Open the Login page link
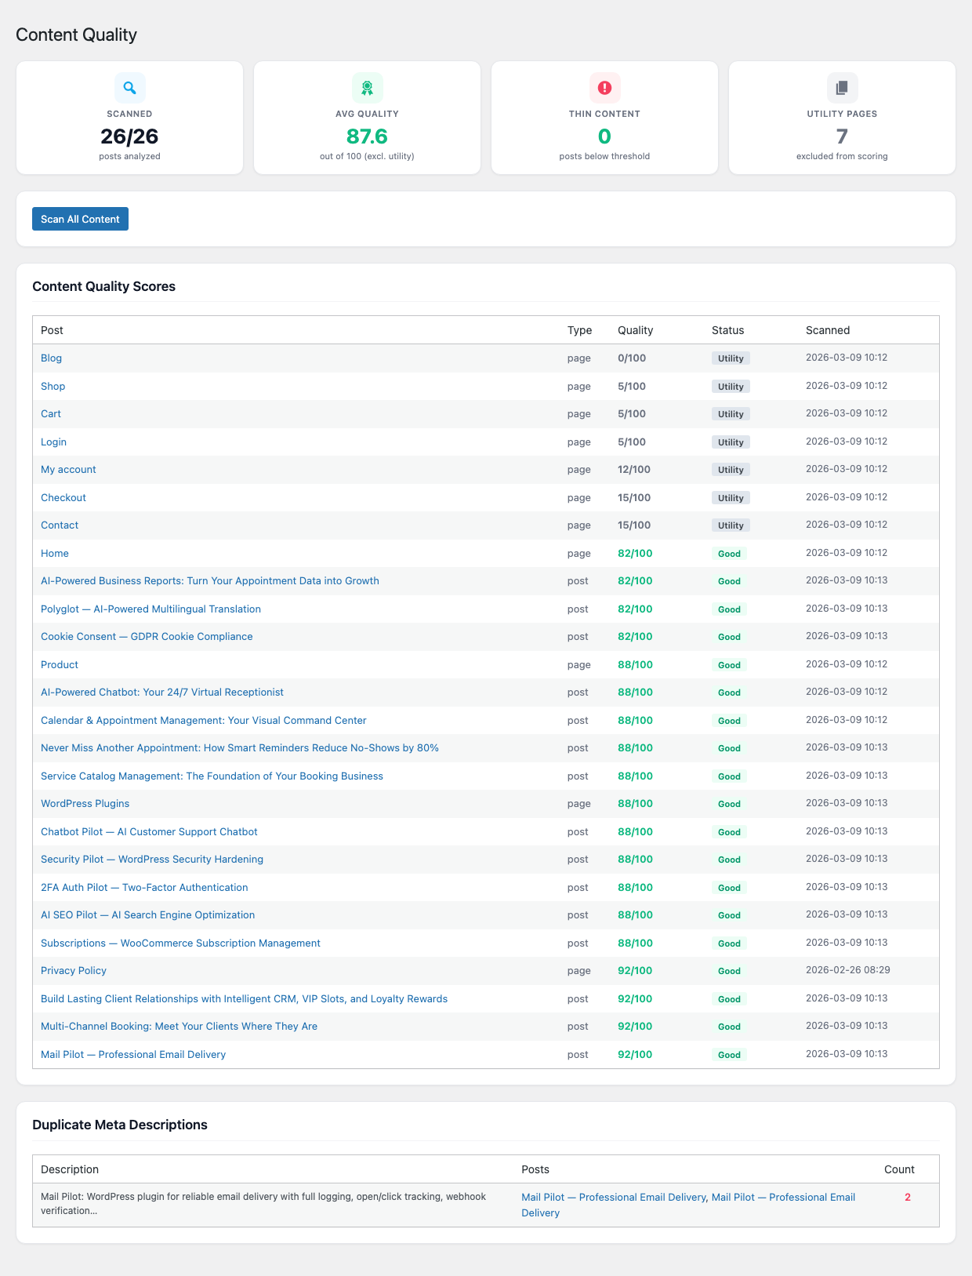 tap(53, 442)
